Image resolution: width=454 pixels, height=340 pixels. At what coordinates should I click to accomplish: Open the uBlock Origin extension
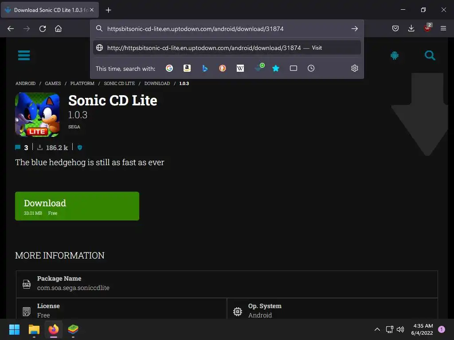(x=428, y=28)
